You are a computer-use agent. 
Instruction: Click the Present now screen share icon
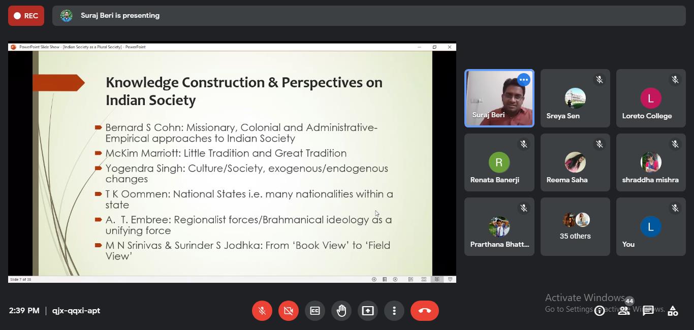click(368, 311)
